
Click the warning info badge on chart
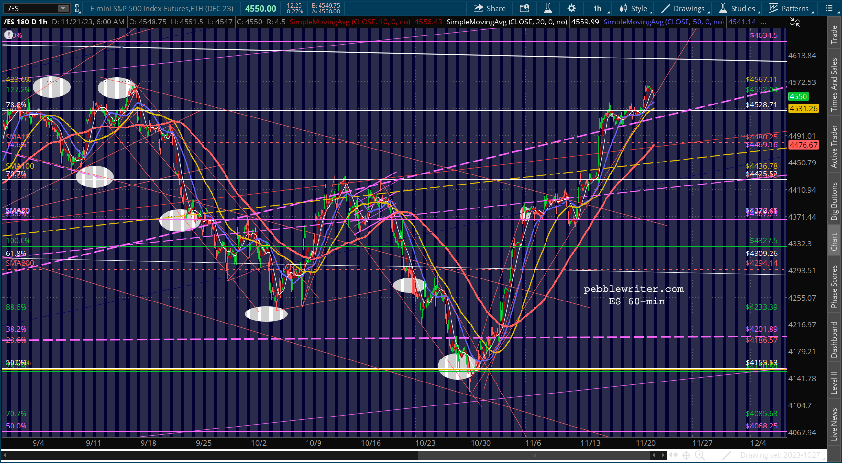point(9,35)
